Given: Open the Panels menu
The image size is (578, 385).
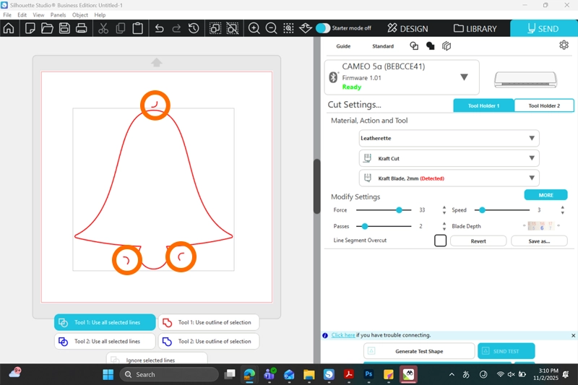Looking at the screenshot, I should (58, 14).
